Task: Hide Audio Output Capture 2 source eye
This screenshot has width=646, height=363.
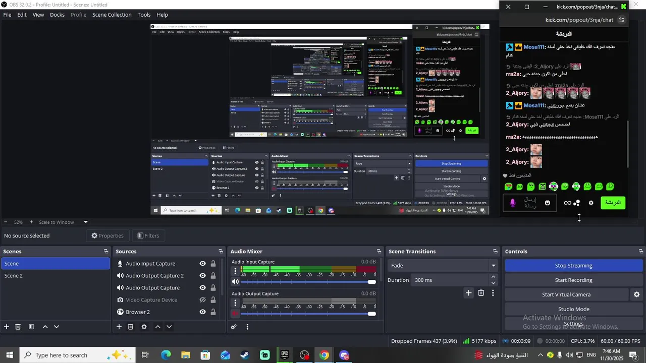Action: tap(202, 276)
